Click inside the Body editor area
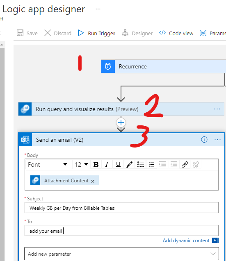Image resolution: width=226 pixels, height=261 pixels. 121,180
